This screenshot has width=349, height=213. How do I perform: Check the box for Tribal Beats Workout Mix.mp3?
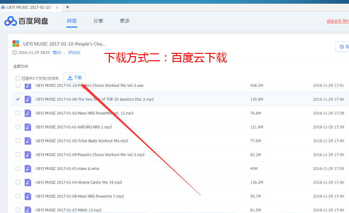point(18,141)
